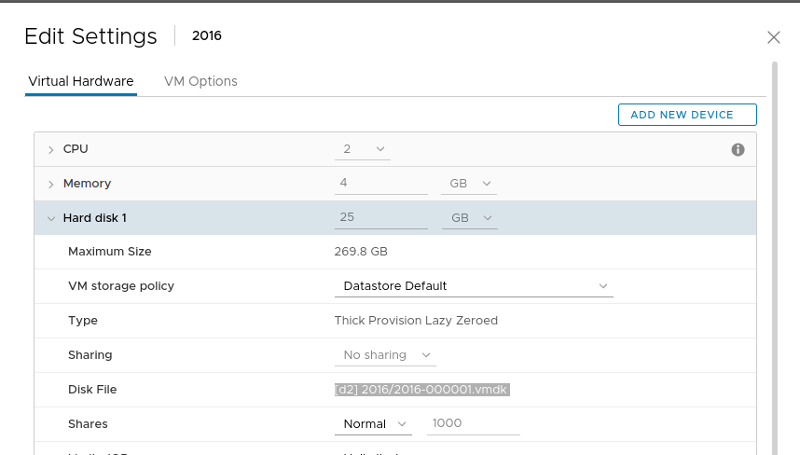Click the Add New Device button

point(687,115)
